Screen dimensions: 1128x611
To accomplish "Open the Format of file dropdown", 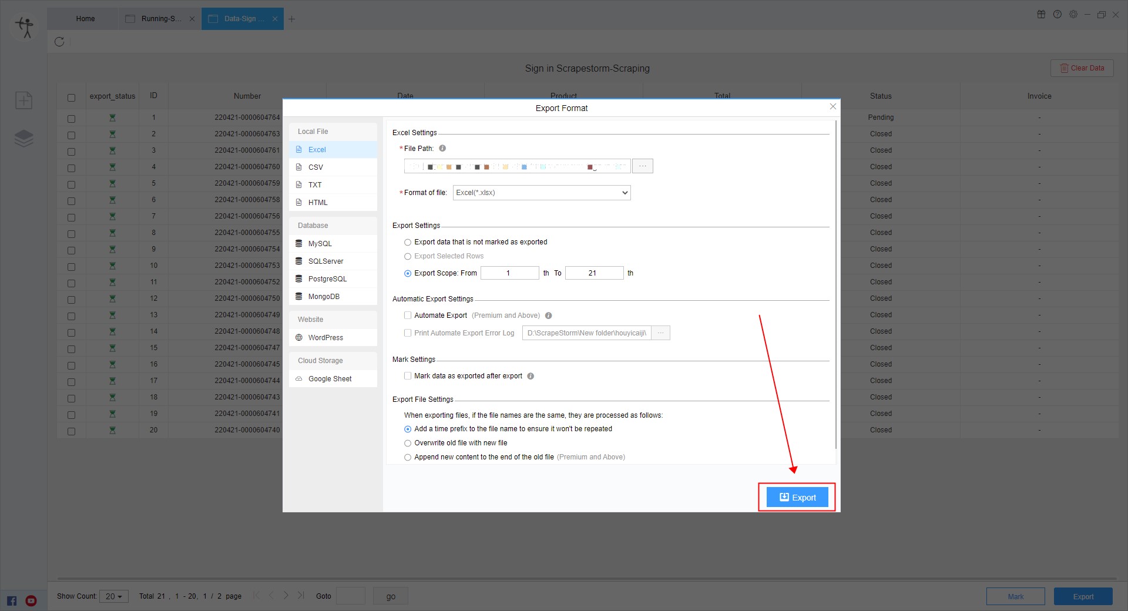I will coord(541,193).
